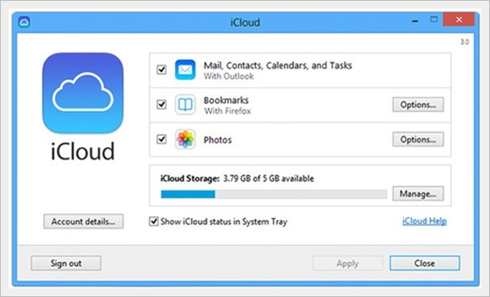The width and height of the screenshot is (490, 297).
Task: Open Account details
Action: tap(84, 222)
